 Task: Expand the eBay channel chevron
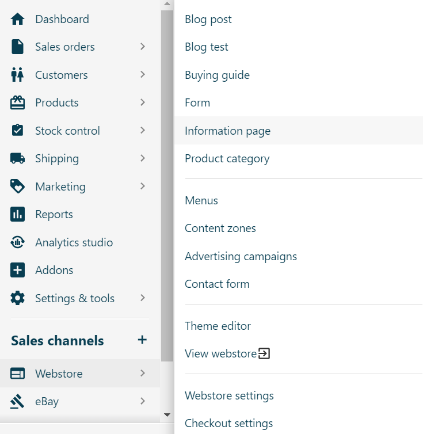tap(143, 401)
